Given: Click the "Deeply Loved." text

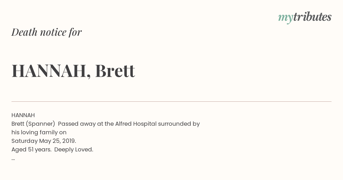Looking at the screenshot, I should point(74,150).
